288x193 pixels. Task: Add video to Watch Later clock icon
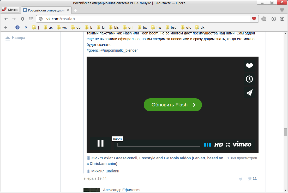tap(249, 79)
